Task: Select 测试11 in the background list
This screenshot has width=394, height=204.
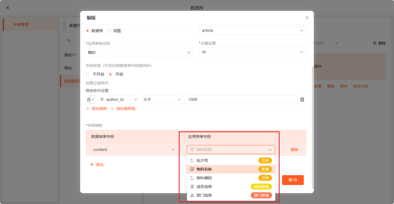Action: (x=70, y=55)
